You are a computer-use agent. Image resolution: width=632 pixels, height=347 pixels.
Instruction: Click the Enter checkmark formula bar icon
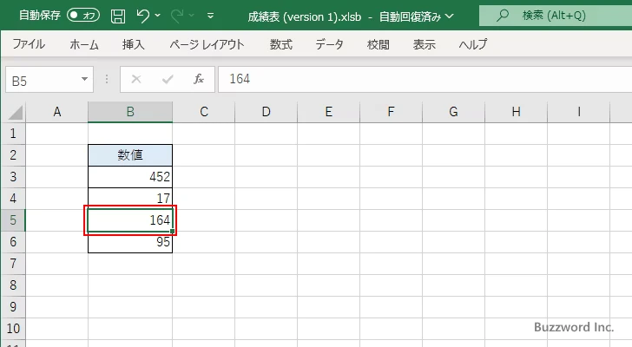(x=168, y=79)
